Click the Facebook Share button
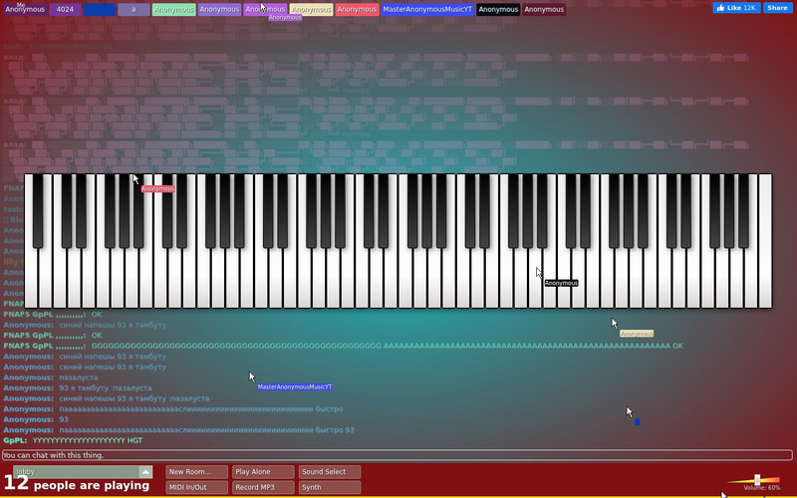This screenshot has height=498, width=797. coord(778,8)
